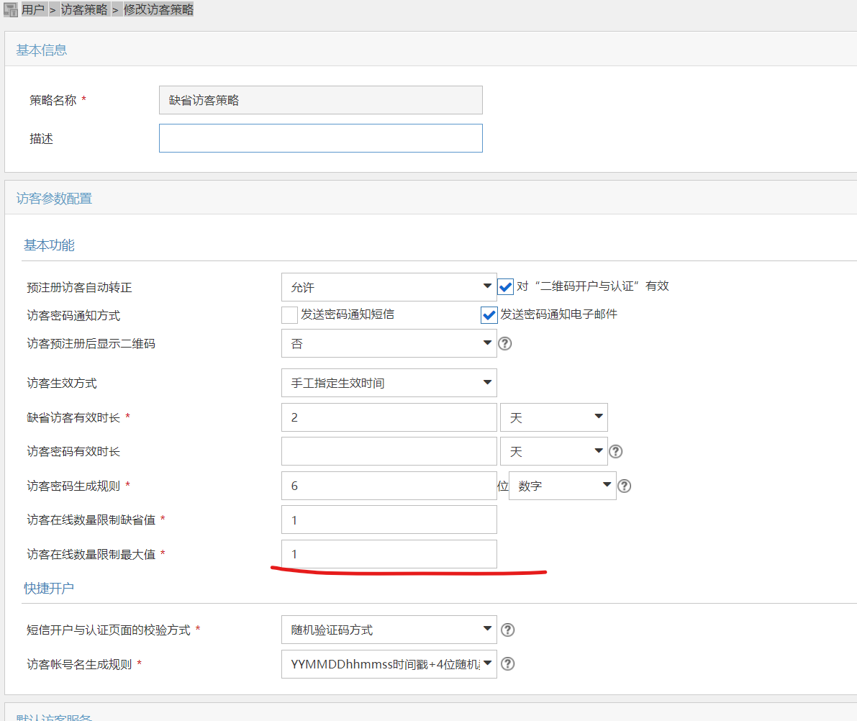Uncheck 发送密码通知电子邮件 checkbox
Image resolution: width=857 pixels, height=721 pixels.
pos(489,315)
